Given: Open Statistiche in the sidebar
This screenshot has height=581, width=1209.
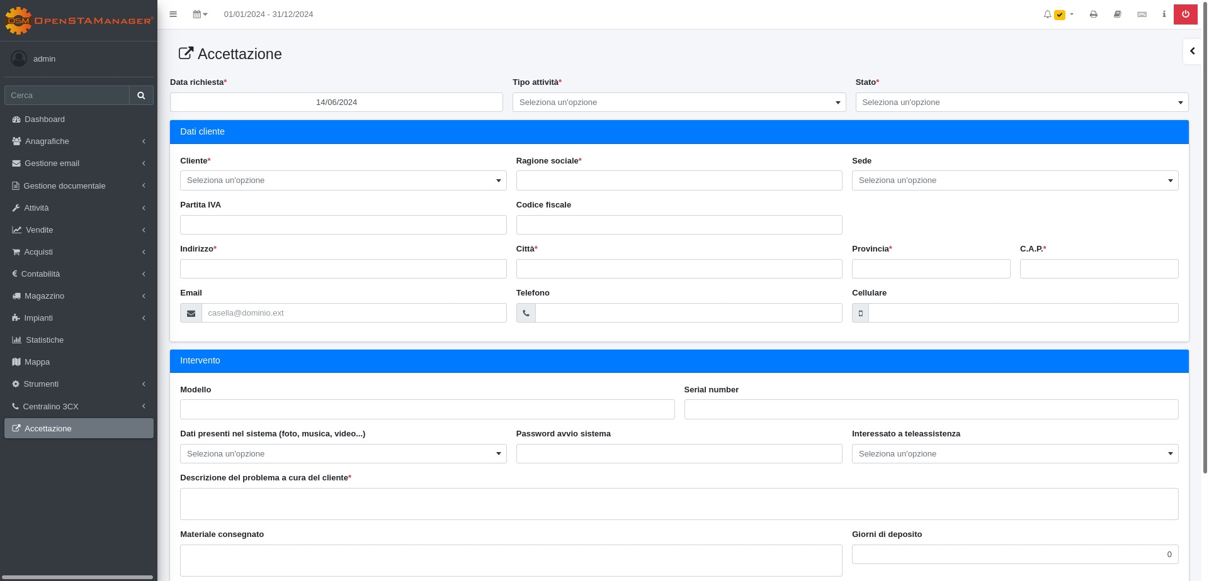Looking at the screenshot, I should pos(45,340).
